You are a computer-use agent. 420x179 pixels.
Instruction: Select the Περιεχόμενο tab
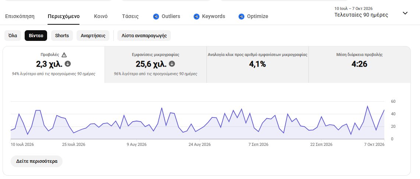(63, 16)
